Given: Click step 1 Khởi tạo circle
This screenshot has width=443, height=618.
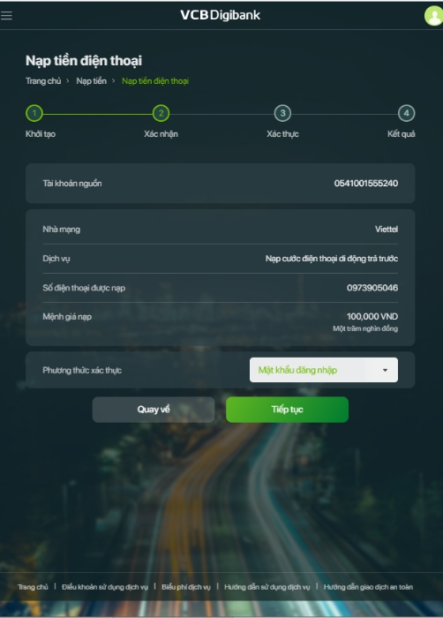Looking at the screenshot, I should pos(34,114).
